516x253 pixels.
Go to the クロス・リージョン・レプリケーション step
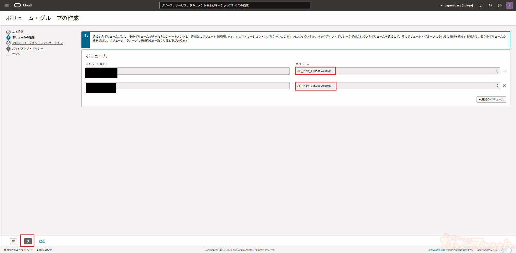[x=37, y=43]
